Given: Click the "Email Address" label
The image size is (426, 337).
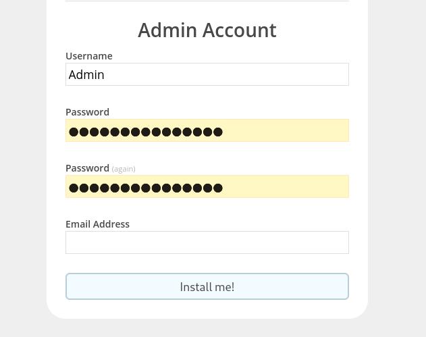Looking at the screenshot, I should [97, 224].
